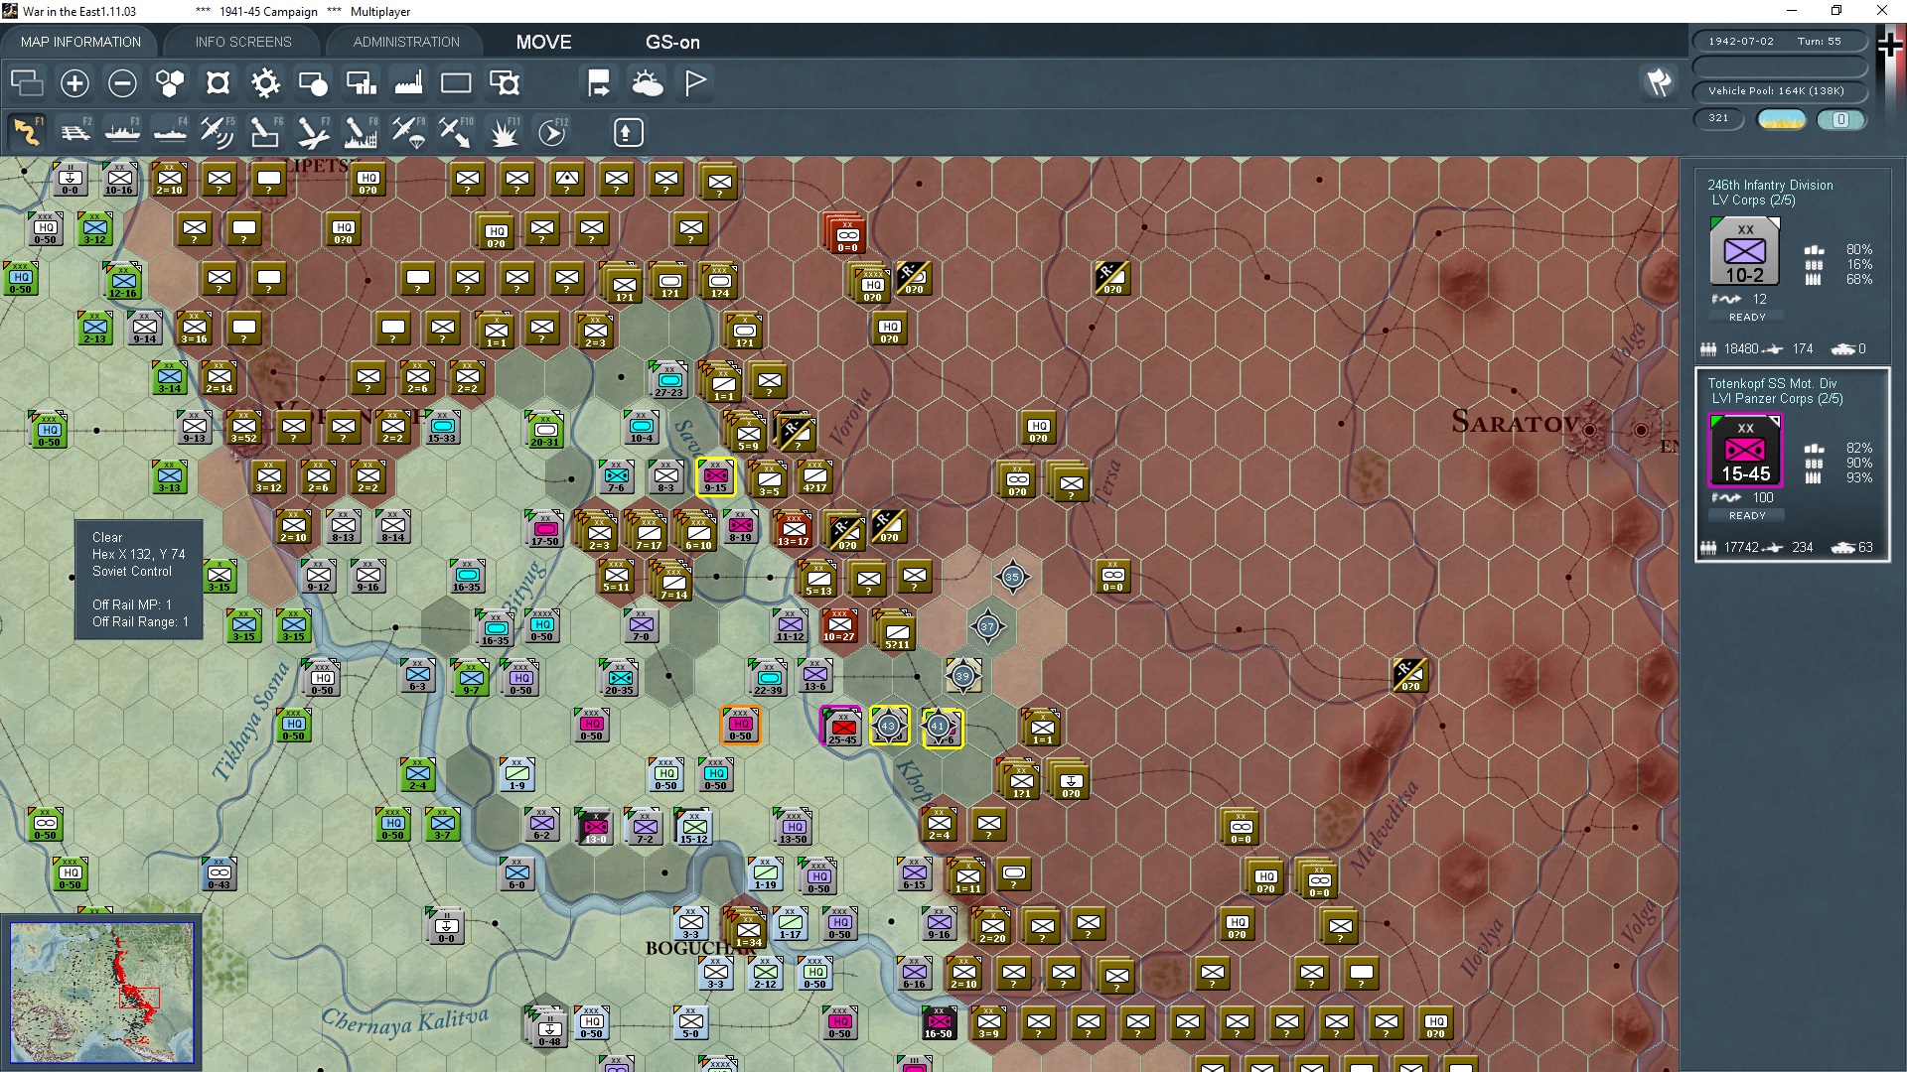
Task: Open the INFO SCREENS tab
Action: pos(243,42)
